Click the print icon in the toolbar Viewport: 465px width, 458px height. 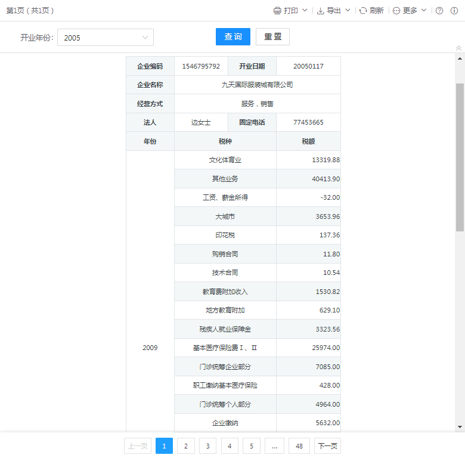click(277, 11)
